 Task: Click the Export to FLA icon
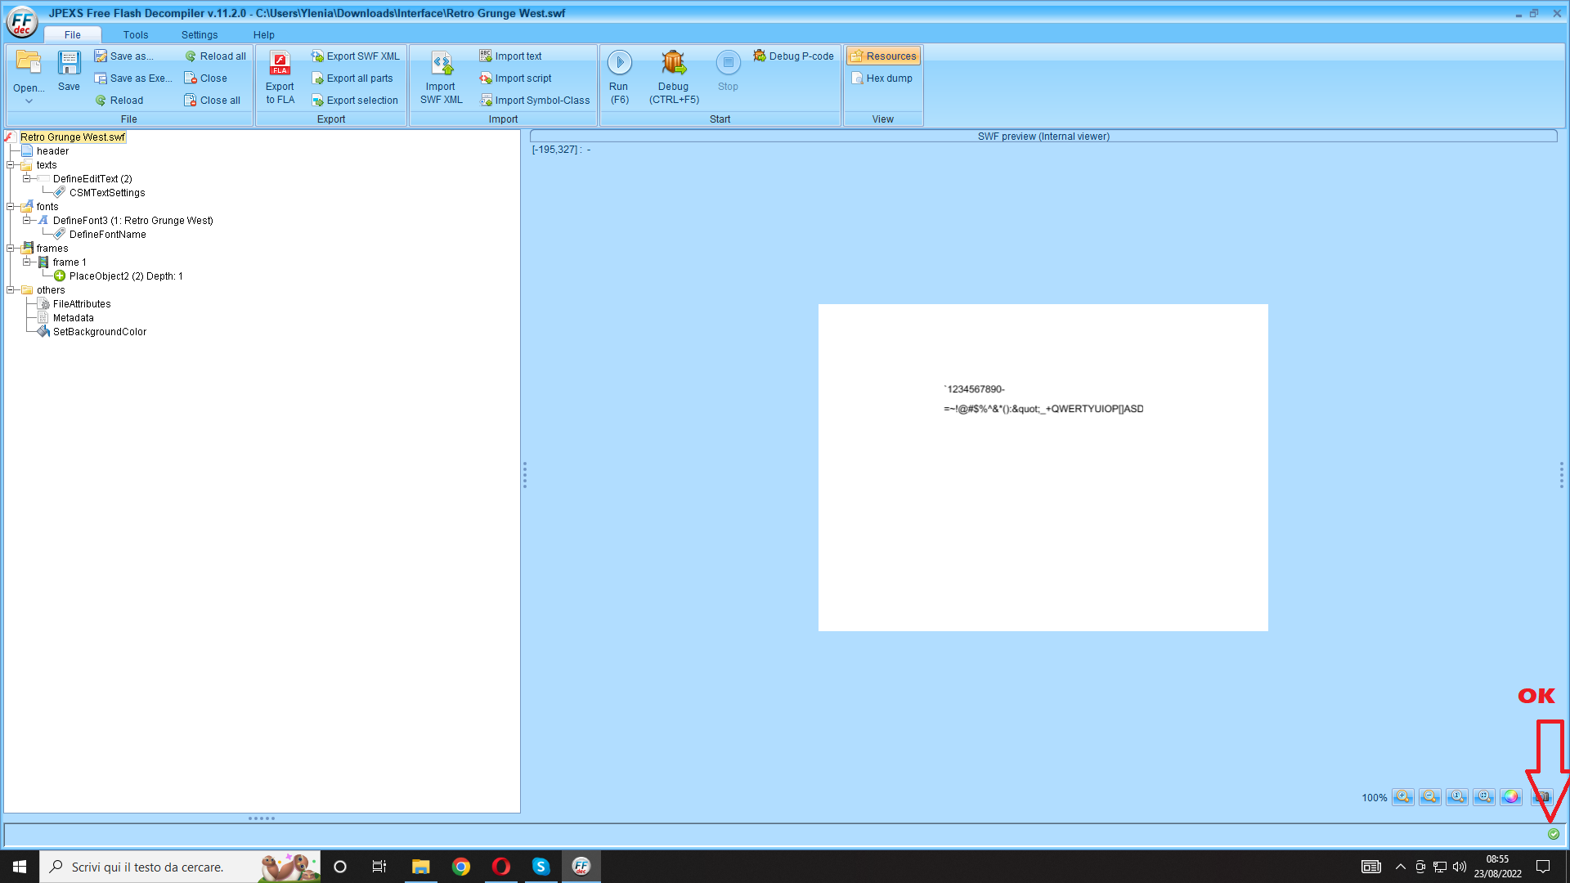coord(280,63)
